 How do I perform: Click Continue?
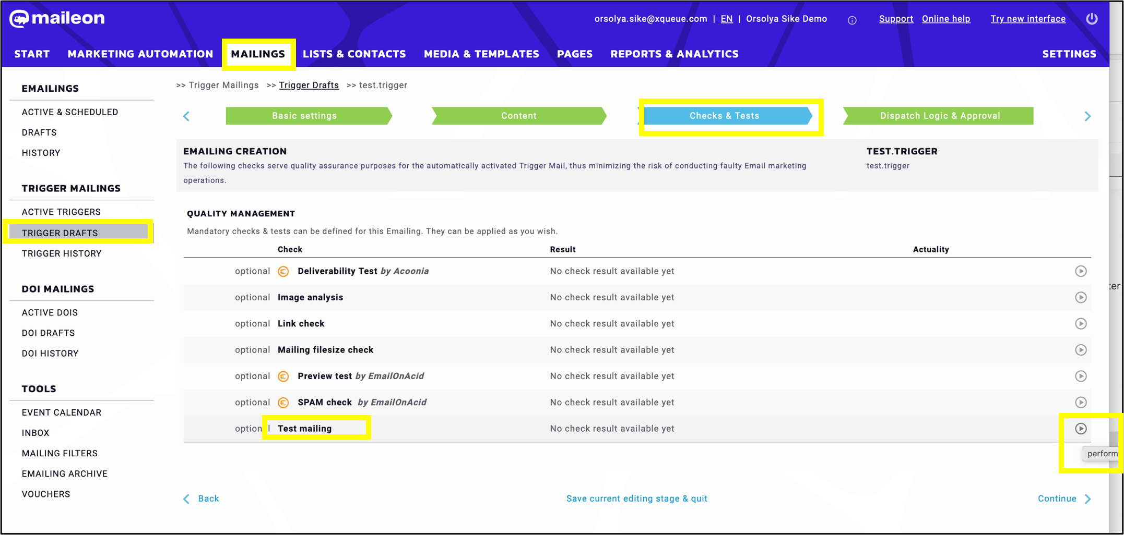coord(1064,498)
